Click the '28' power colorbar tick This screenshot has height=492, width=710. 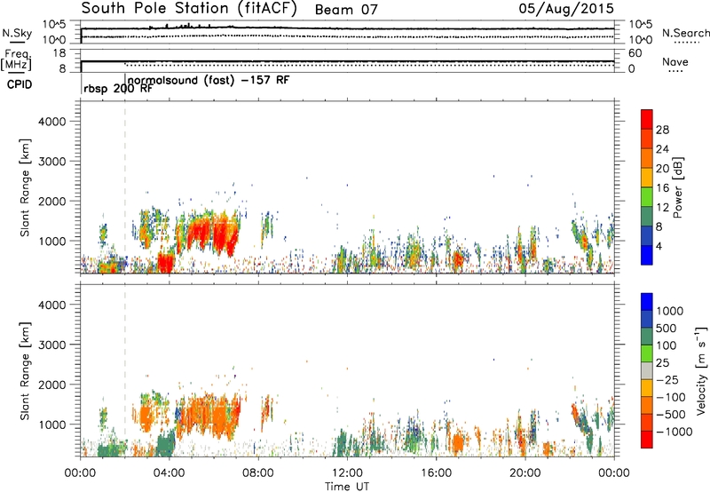point(662,130)
